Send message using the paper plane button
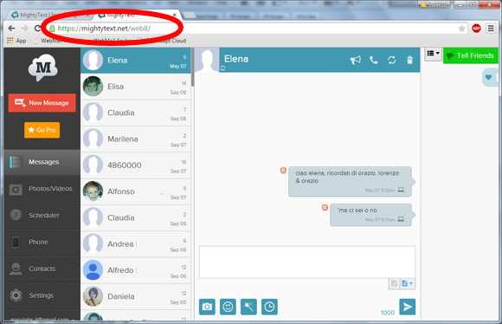Viewport: 502px width, 324px height. [x=408, y=307]
